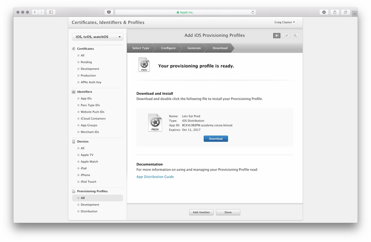Open Merchant IDs

90,132
